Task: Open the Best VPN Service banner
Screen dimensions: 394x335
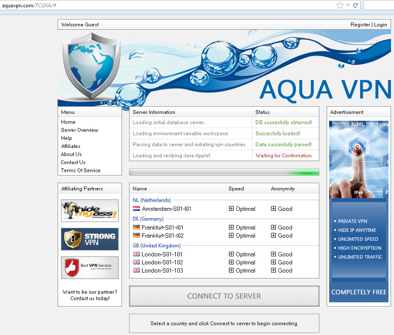Action: 89,267
